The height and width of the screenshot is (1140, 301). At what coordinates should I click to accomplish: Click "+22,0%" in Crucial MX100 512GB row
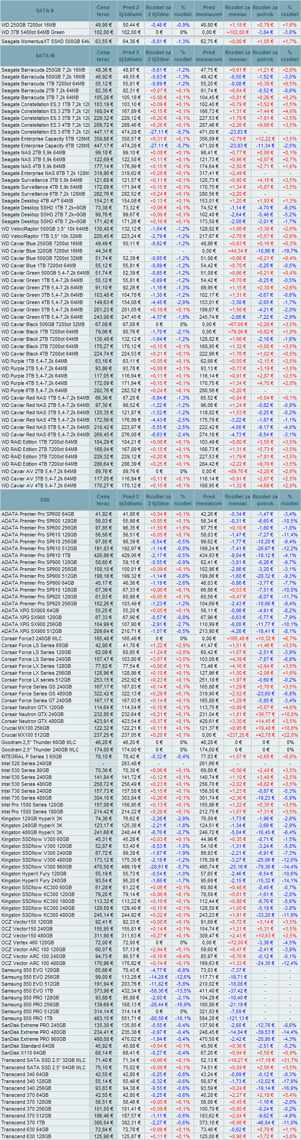click(x=290, y=735)
